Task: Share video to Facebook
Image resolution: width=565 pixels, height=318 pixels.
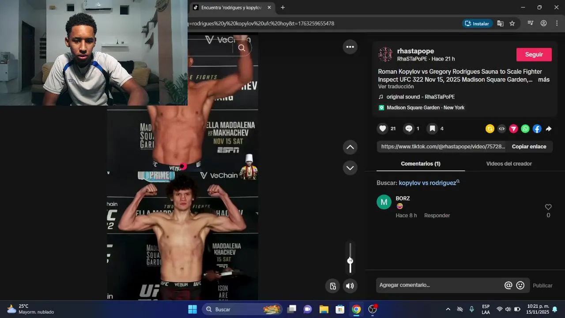Action: [x=537, y=129]
